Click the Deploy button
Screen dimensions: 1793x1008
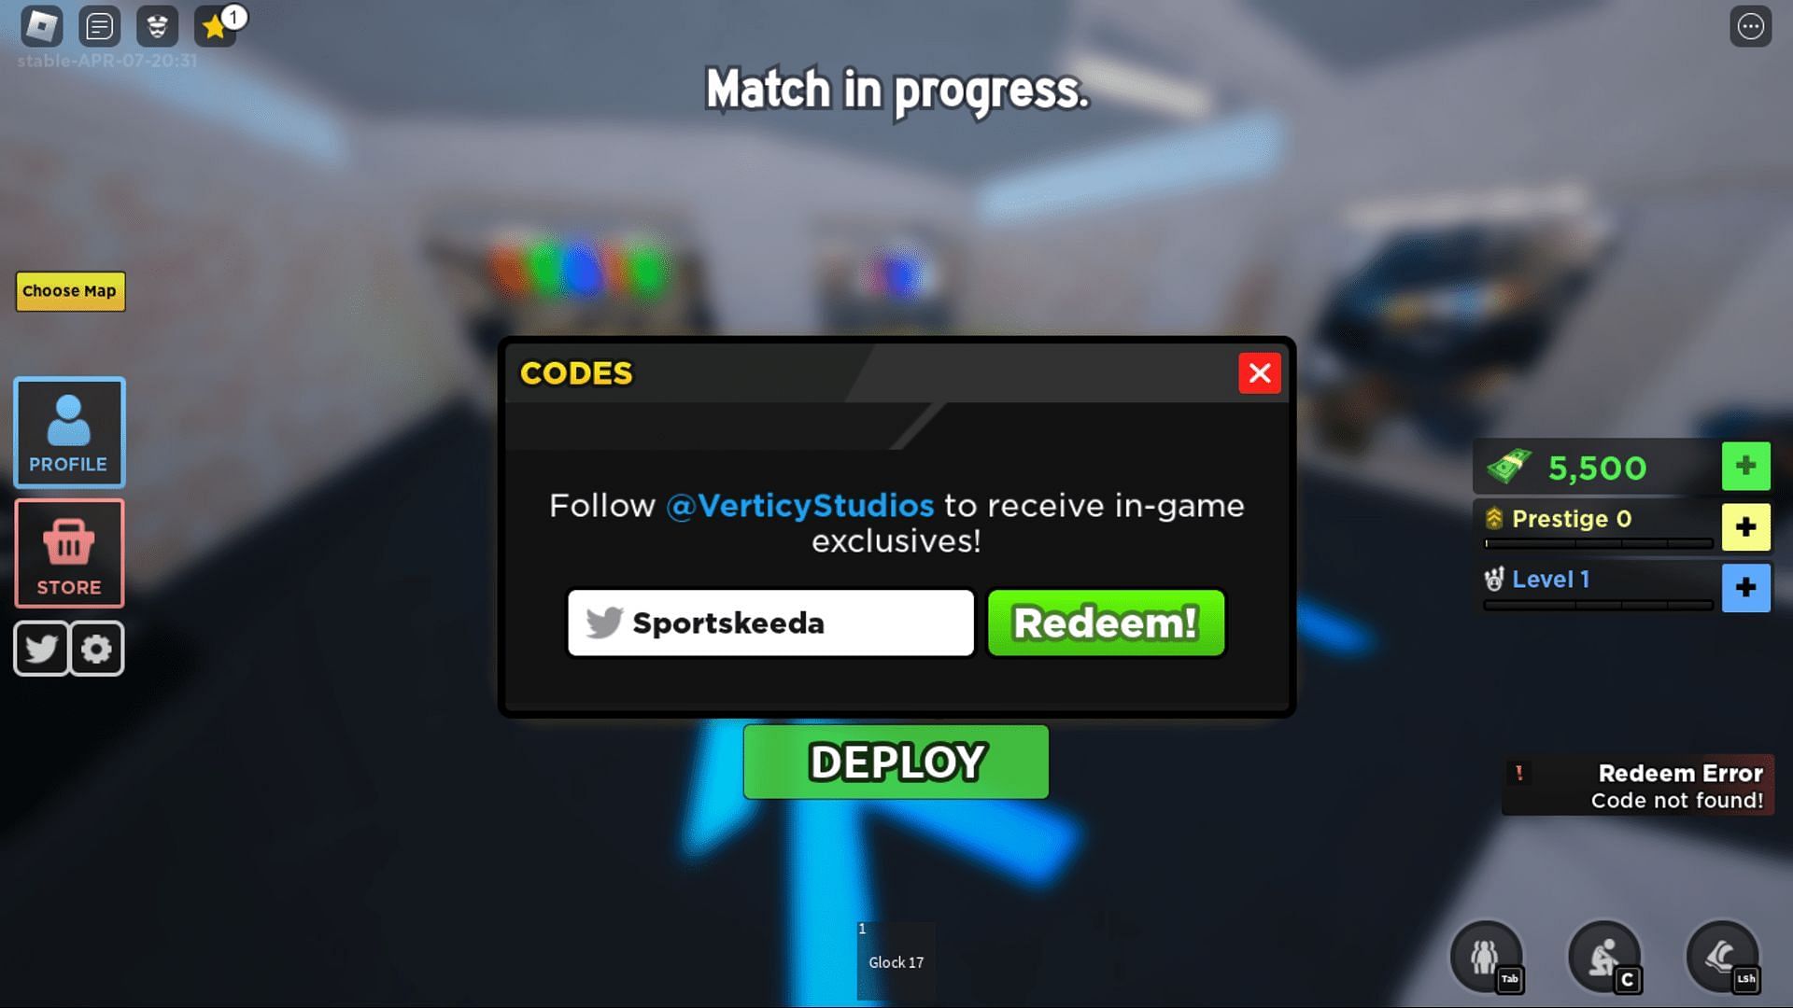pyautogui.click(x=896, y=761)
